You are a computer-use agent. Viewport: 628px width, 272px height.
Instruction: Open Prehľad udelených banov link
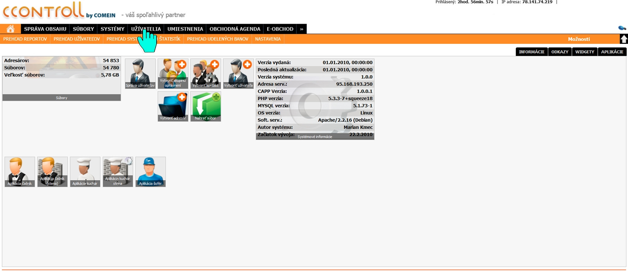pyautogui.click(x=217, y=39)
